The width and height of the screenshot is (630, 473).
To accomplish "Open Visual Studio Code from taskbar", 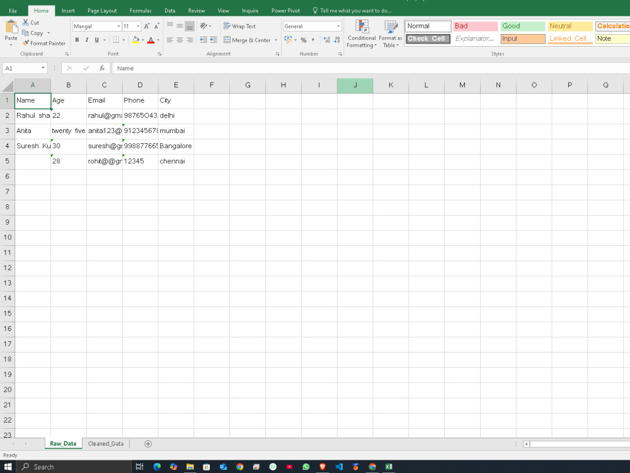I will tap(339, 467).
